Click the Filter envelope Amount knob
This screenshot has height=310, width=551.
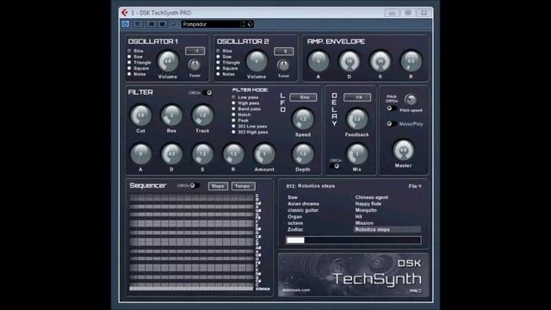pyautogui.click(x=264, y=154)
